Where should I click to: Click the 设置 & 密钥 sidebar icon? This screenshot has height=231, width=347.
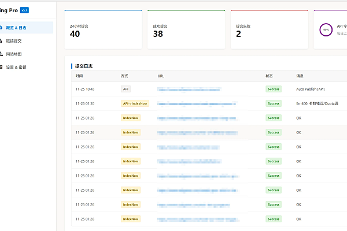1,67
